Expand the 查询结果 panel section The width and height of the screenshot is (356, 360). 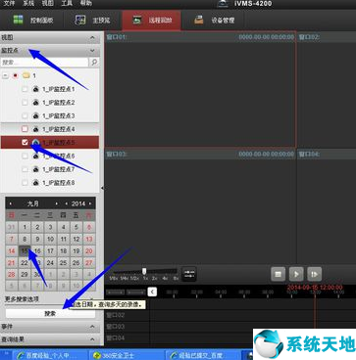coord(92,339)
